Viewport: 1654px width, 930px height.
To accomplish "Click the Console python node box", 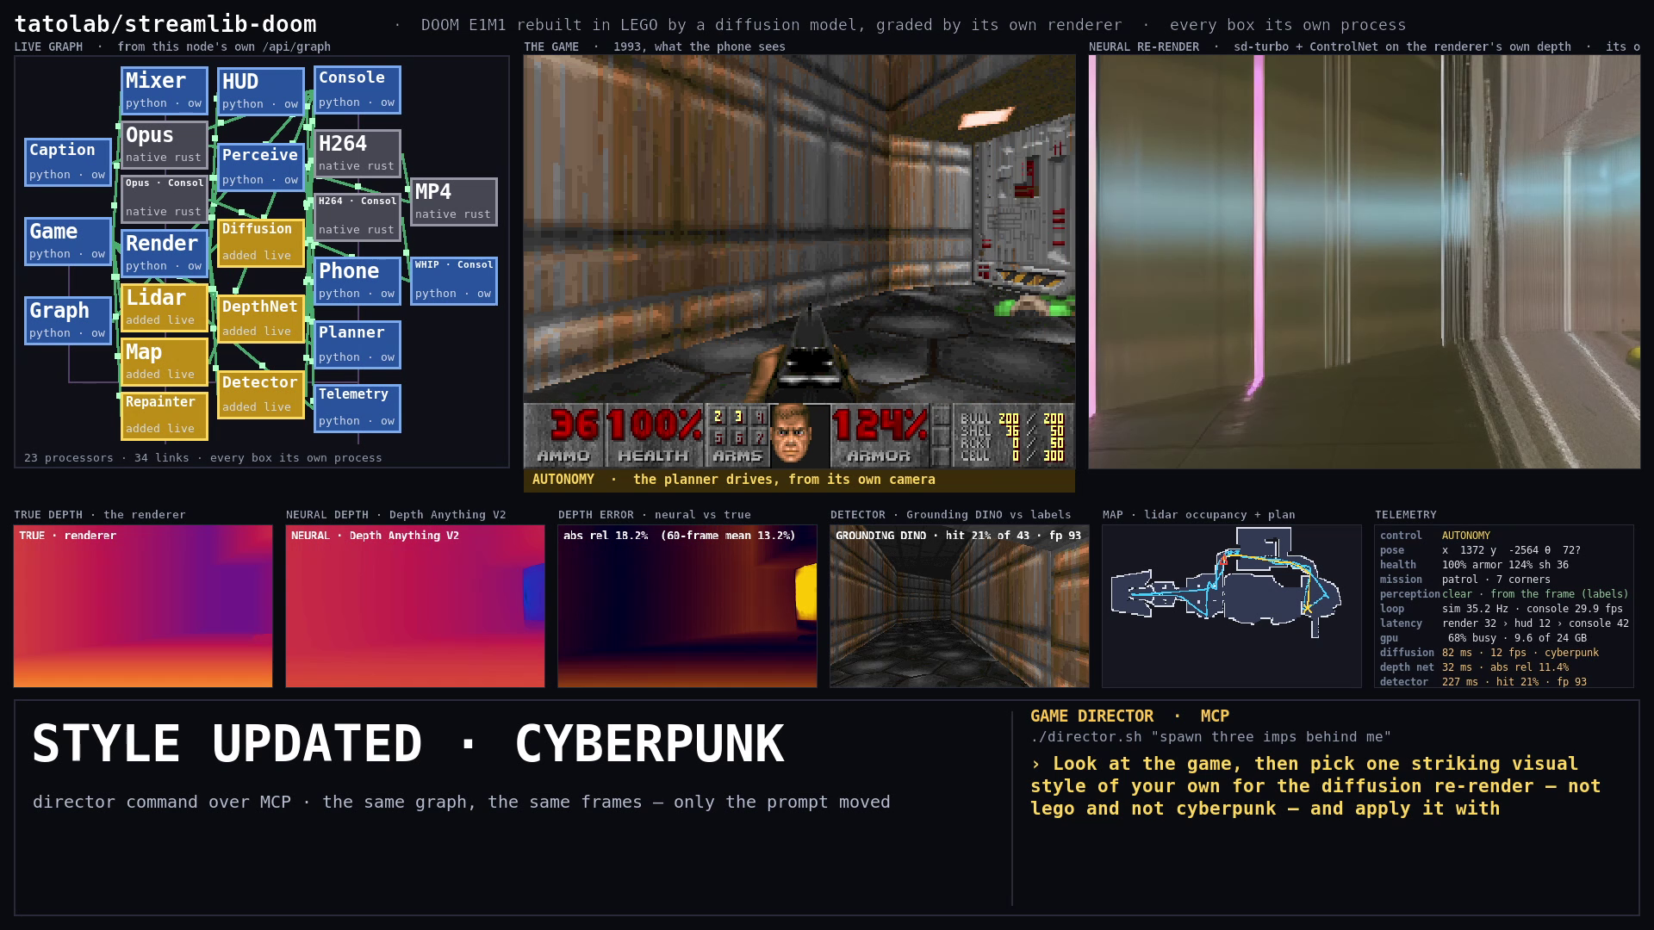I will [357, 90].
